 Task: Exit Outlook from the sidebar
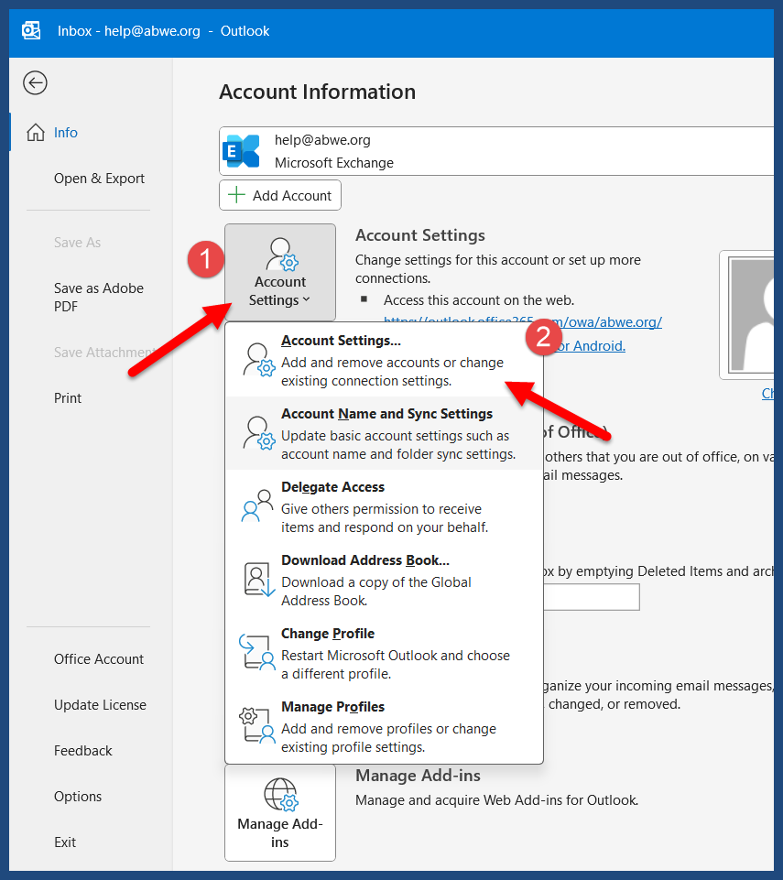coord(65,842)
